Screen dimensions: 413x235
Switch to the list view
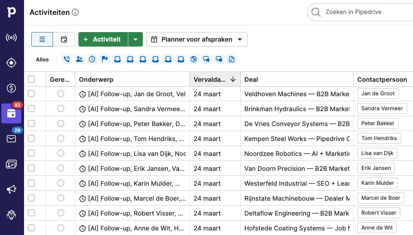42,39
